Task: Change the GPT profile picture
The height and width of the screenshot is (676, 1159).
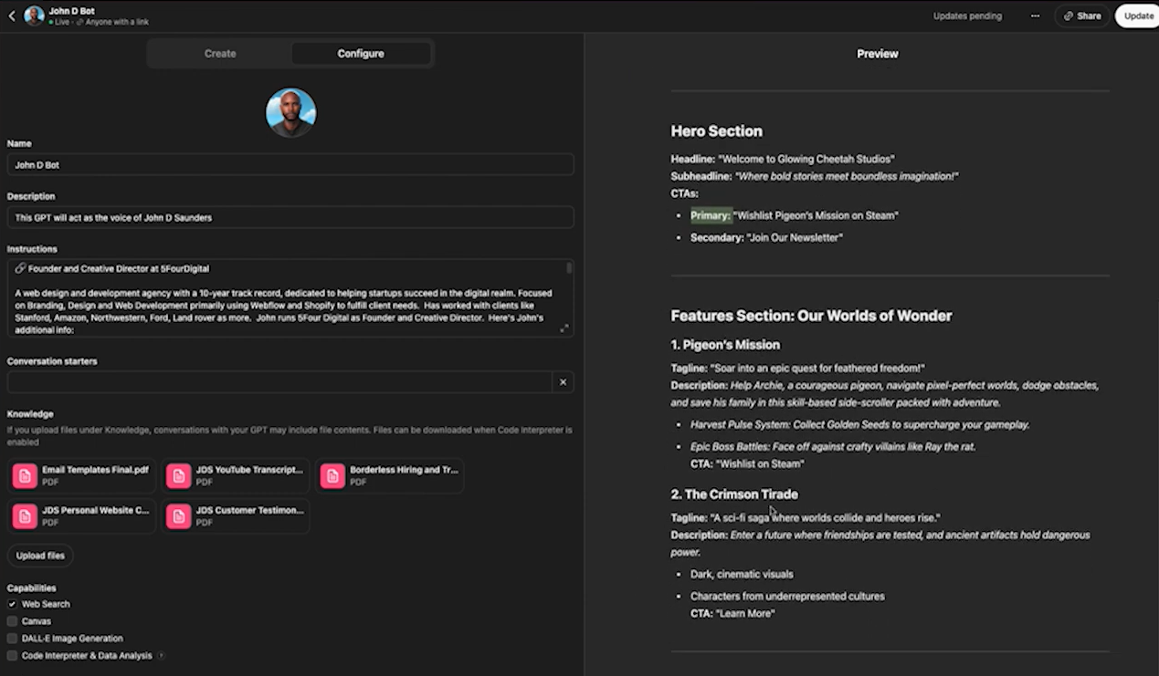Action: tap(290, 112)
